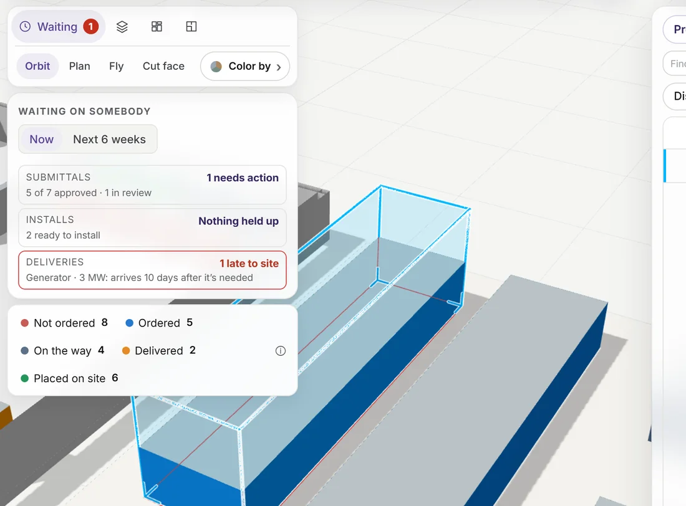Switch to Orbit view mode
Screen dimensions: 686x506
tap(37, 66)
